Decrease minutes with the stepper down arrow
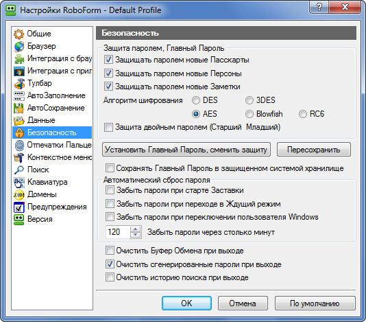366x322 pixels. coord(136,235)
